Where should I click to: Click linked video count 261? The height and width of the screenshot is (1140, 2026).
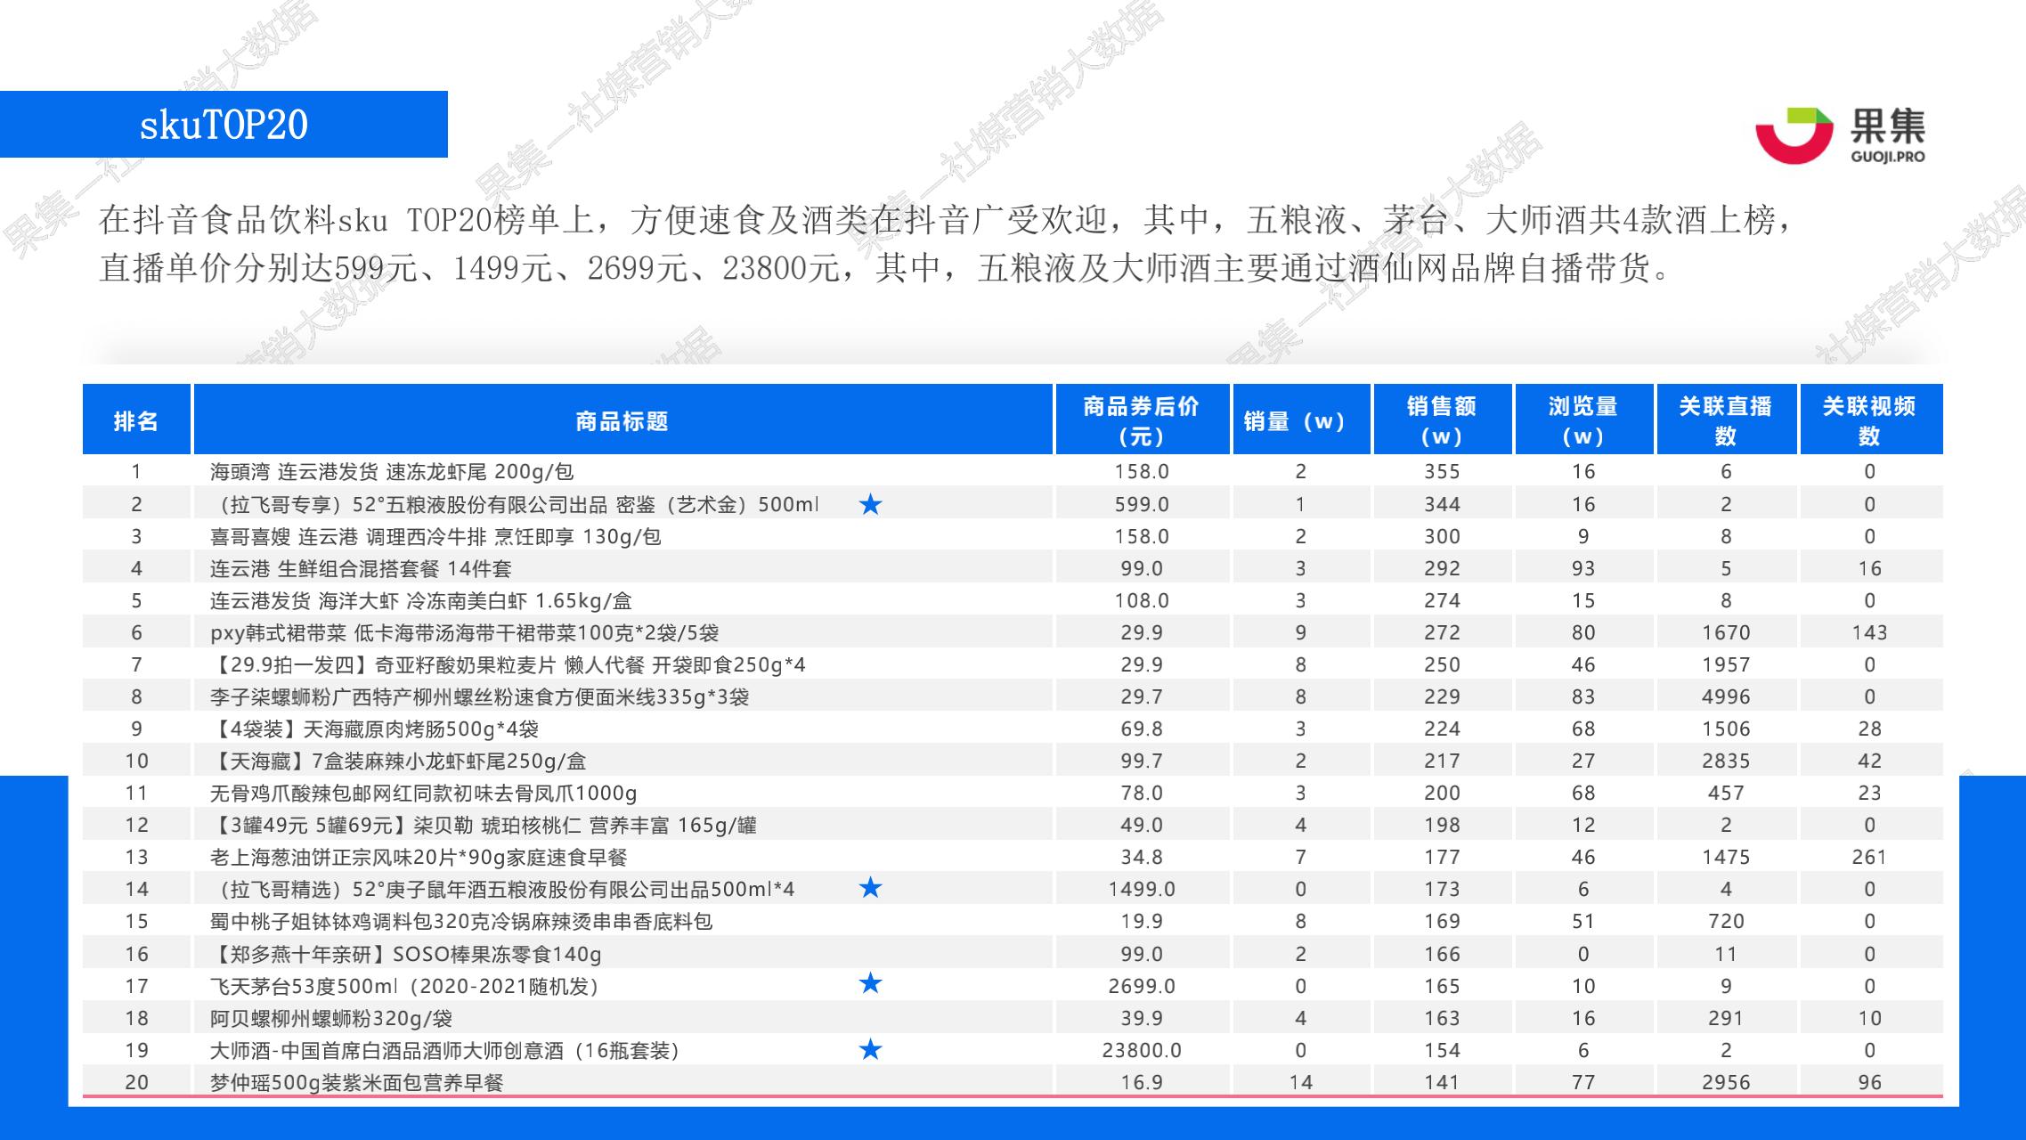pos(1870,858)
